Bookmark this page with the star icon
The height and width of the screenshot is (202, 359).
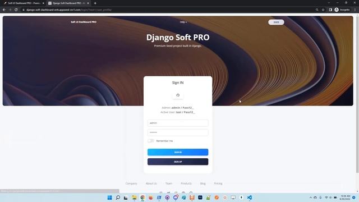323,10
